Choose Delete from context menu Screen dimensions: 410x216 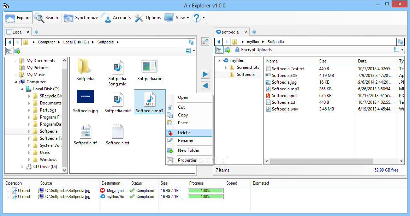point(189,133)
